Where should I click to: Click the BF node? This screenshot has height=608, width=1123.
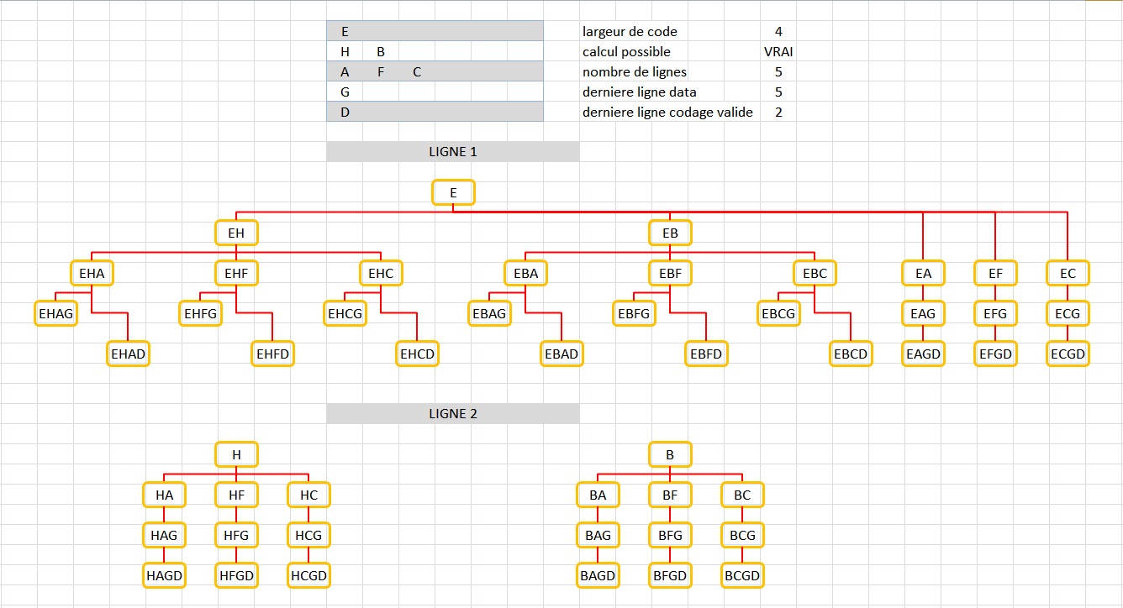pyautogui.click(x=670, y=495)
